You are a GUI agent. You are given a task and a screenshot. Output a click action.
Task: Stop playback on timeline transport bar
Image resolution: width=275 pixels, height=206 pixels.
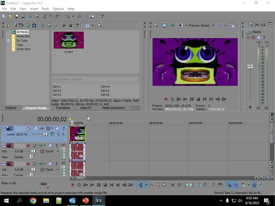point(105,185)
